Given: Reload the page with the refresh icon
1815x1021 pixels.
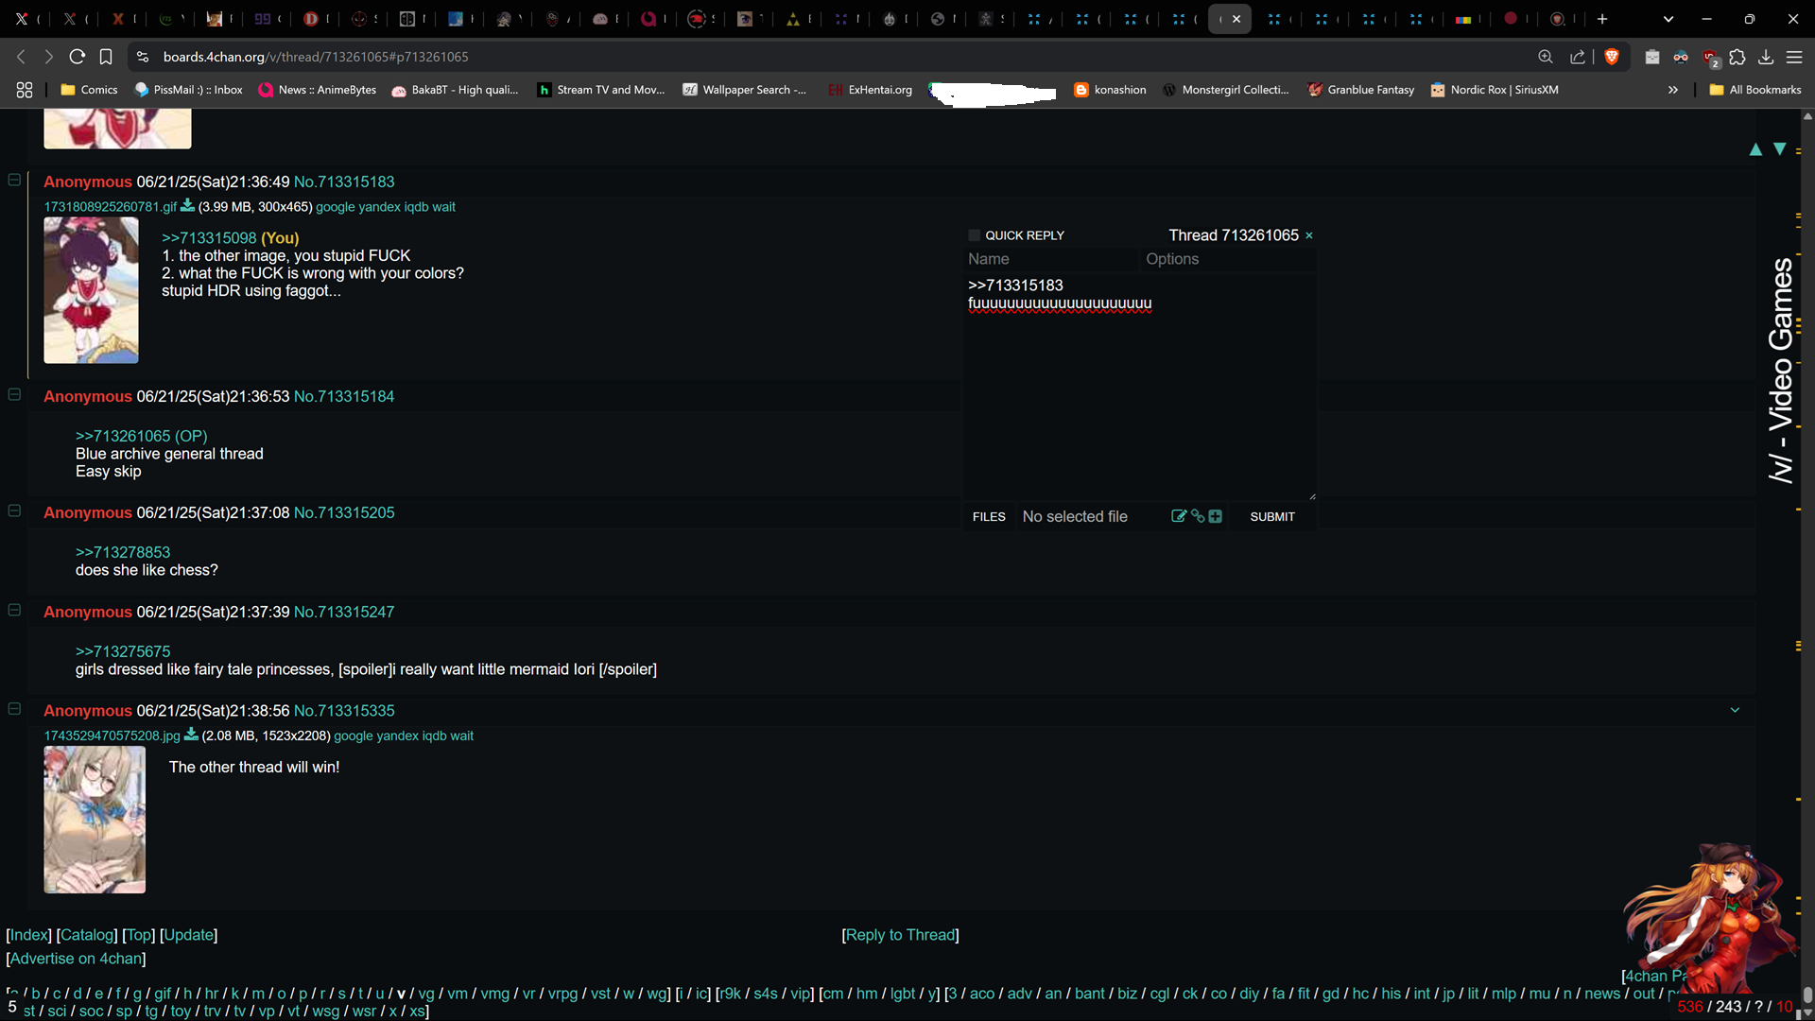Looking at the screenshot, I should coord(78,57).
